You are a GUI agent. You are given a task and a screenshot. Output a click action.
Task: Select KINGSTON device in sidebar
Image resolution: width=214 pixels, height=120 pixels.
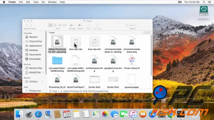35,73
